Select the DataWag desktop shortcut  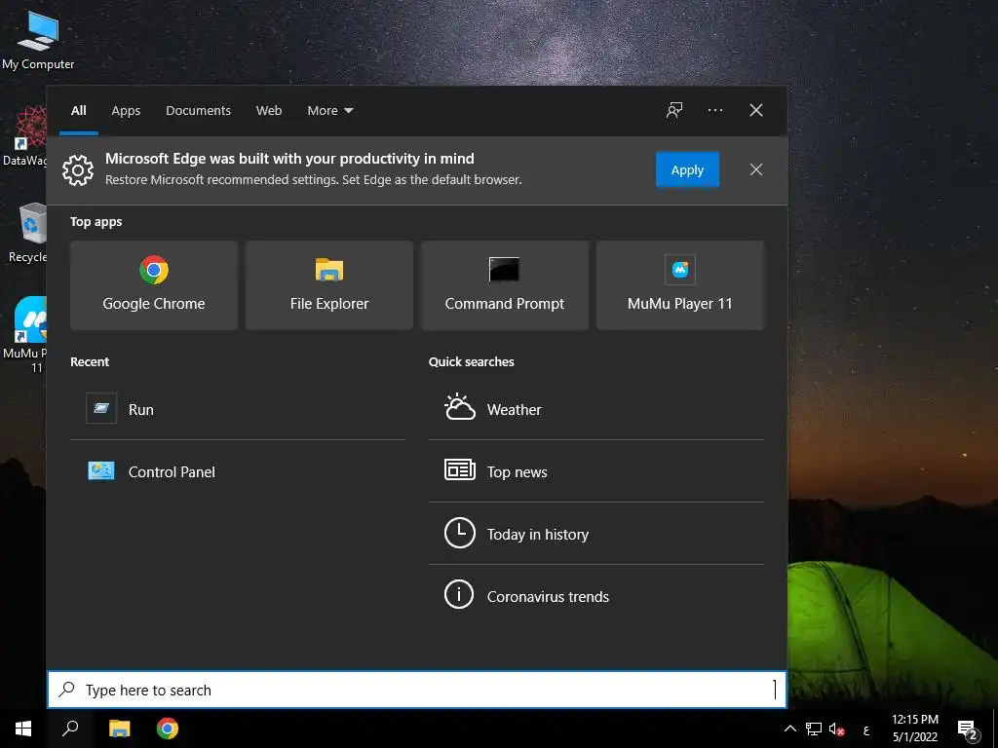25,135
